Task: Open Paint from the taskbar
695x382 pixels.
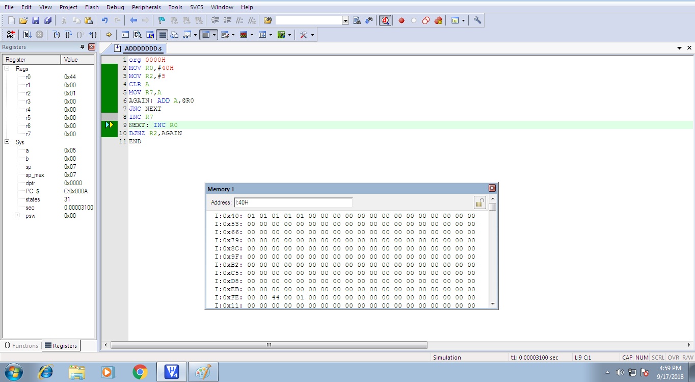Action: (x=203, y=372)
